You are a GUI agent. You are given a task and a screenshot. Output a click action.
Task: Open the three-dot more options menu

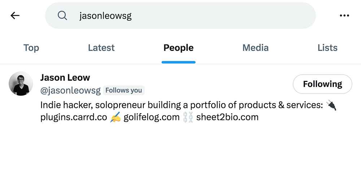click(x=344, y=16)
